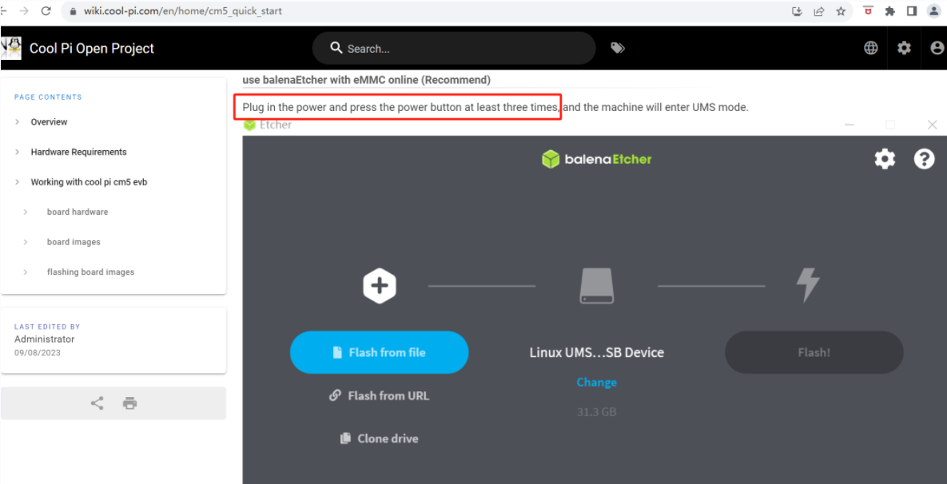This screenshot has height=484, width=947.
Task: Open balenaEtcher help question mark
Action: point(924,159)
